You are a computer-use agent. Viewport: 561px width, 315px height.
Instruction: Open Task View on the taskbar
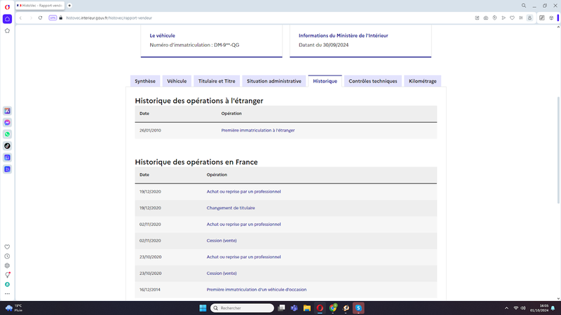[x=282, y=308]
